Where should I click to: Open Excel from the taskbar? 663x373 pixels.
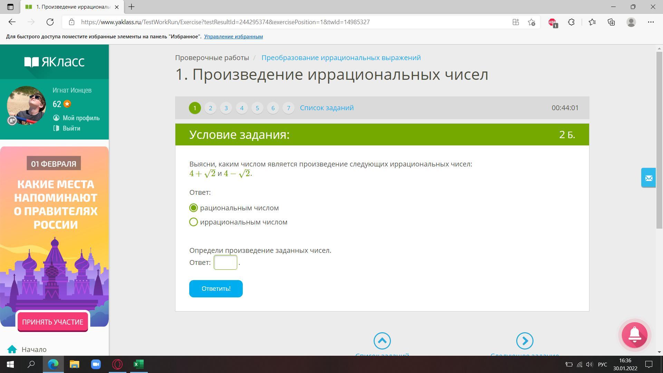click(x=139, y=364)
